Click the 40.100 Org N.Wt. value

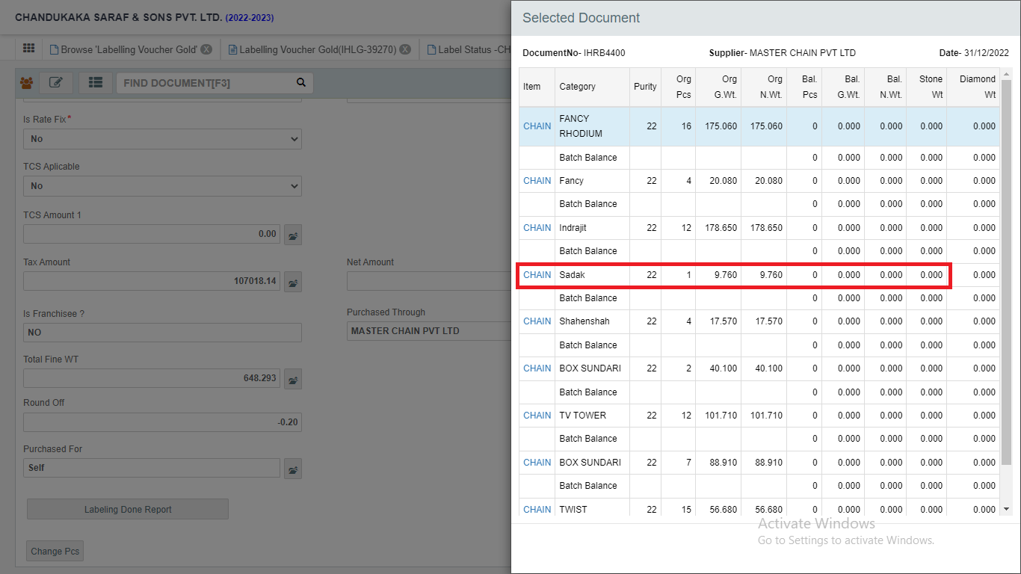click(769, 368)
